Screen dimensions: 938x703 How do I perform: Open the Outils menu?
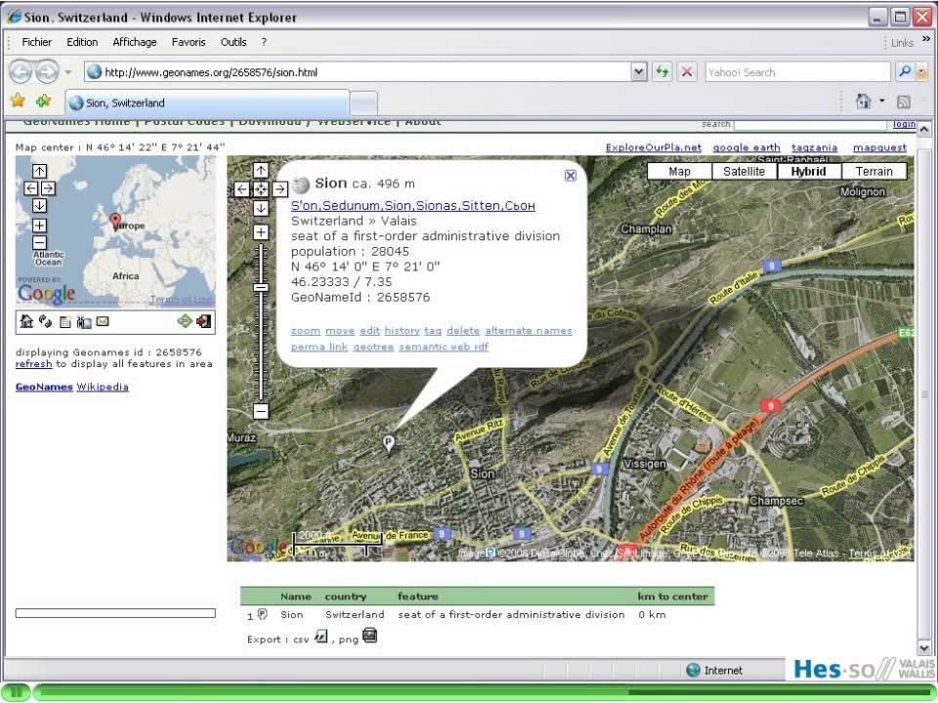tap(234, 42)
